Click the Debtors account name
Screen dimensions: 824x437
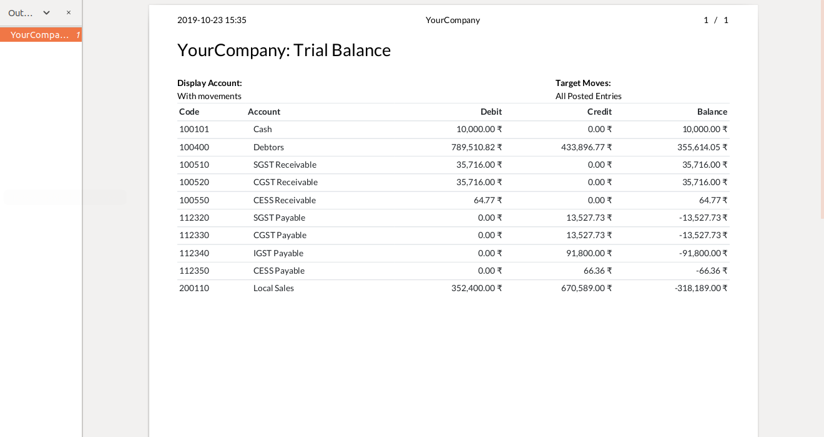268,148
